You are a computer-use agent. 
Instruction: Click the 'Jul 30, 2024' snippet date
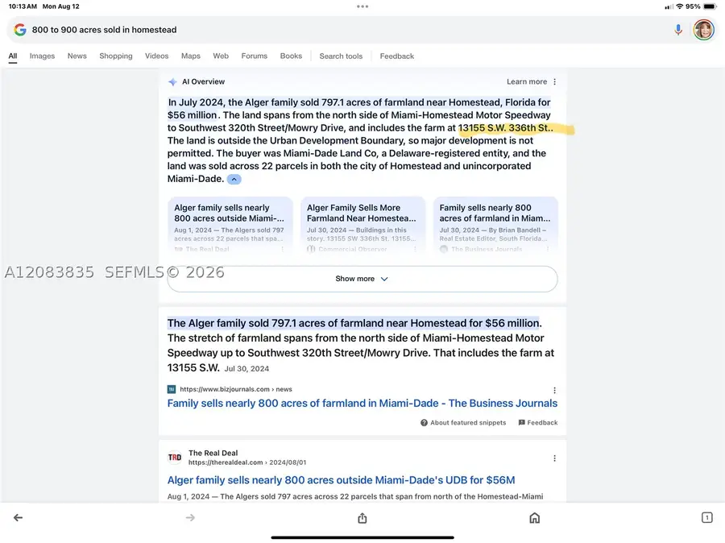(x=246, y=369)
